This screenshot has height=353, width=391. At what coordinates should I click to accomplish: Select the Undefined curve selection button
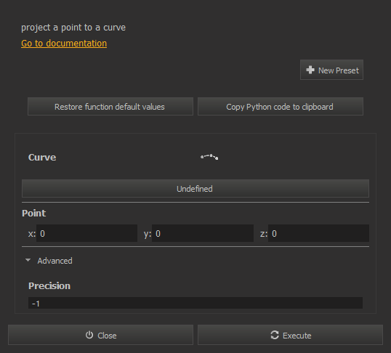pyautogui.click(x=195, y=188)
